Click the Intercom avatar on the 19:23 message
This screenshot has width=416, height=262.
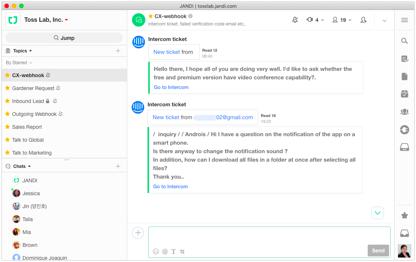pos(138,107)
